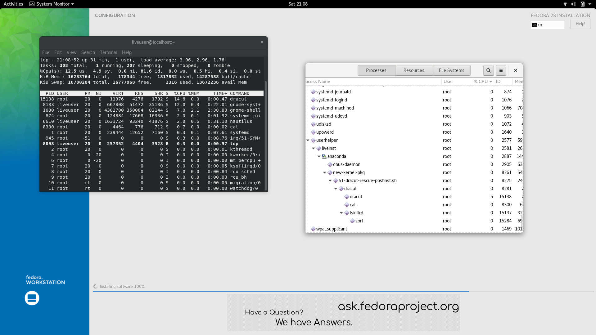
Task: Open the terminal Edit menu
Action: [x=58, y=52]
